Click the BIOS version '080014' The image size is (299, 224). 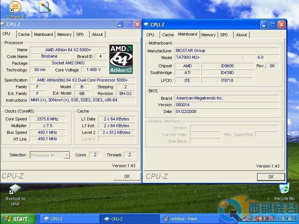tap(227, 105)
